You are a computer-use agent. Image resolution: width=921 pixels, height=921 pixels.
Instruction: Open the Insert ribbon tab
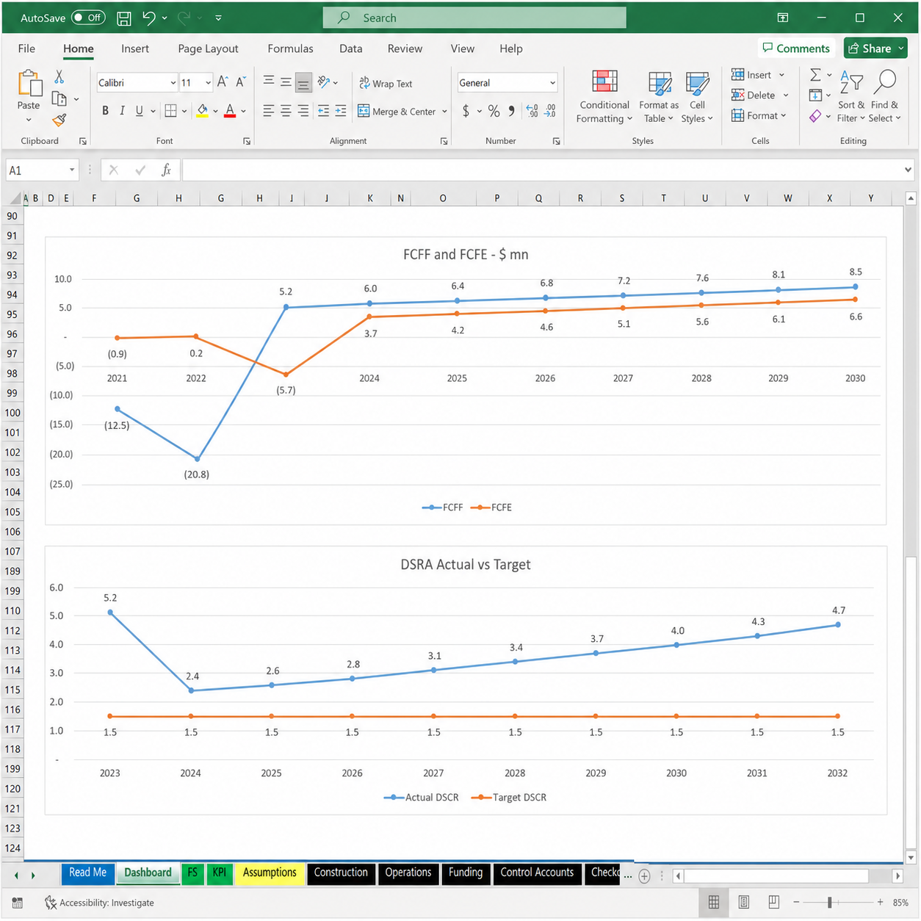tap(135, 48)
